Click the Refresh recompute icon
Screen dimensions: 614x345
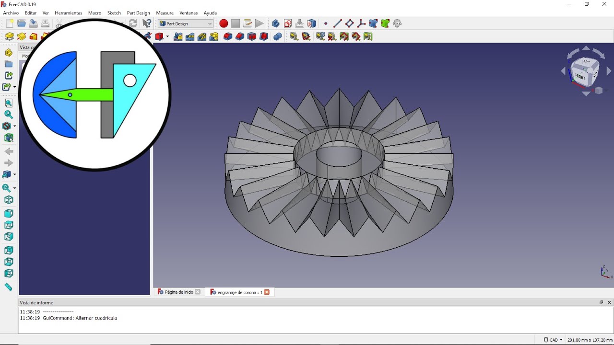[x=133, y=23]
